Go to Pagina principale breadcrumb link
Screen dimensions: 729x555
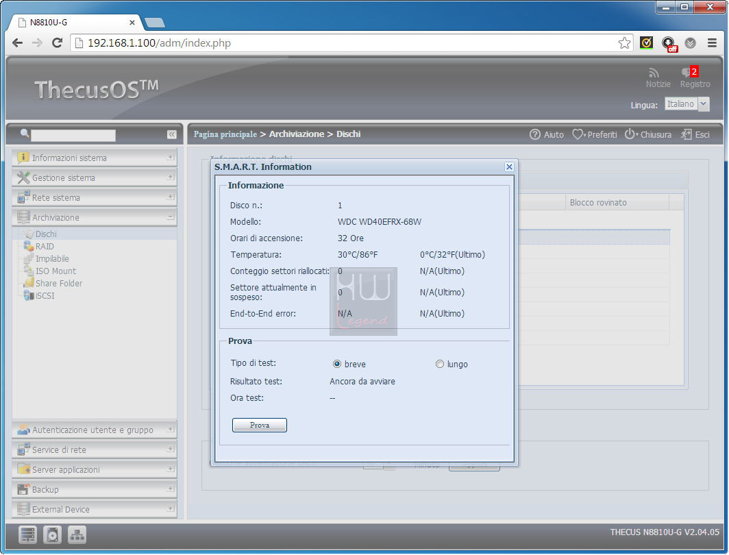click(x=225, y=134)
